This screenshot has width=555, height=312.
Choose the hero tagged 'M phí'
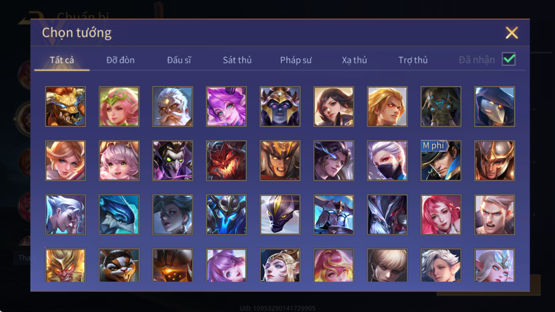coord(441,161)
